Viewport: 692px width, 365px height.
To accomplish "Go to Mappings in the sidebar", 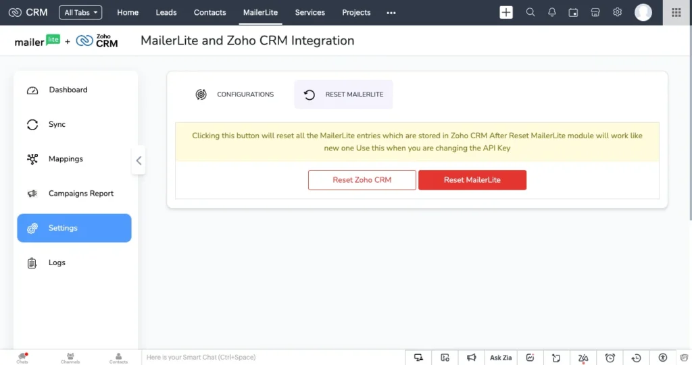I will coord(66,159).
